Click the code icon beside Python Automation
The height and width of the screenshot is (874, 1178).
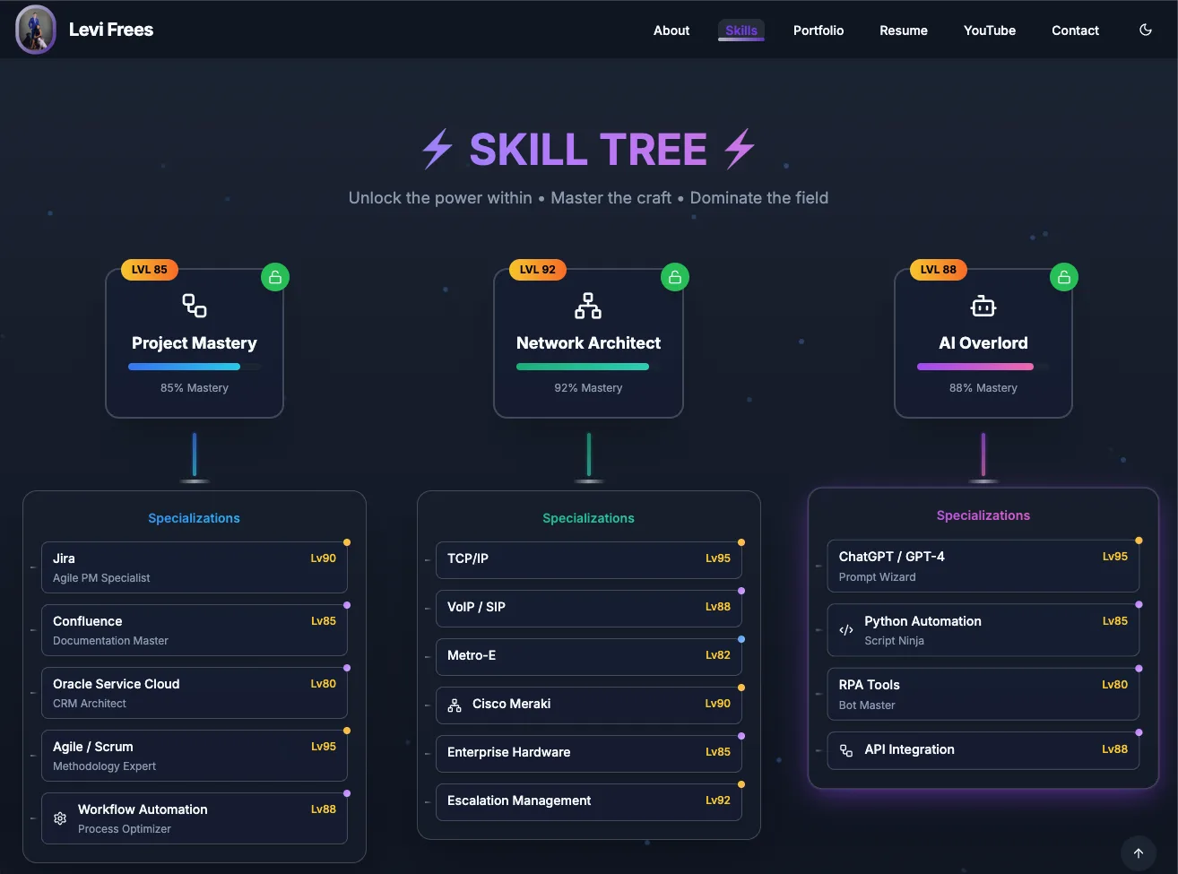click(x=846, y=630)
